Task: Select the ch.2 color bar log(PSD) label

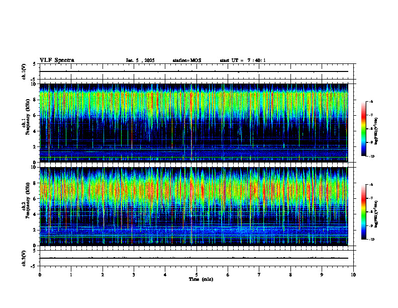Action: click(376, 214)
